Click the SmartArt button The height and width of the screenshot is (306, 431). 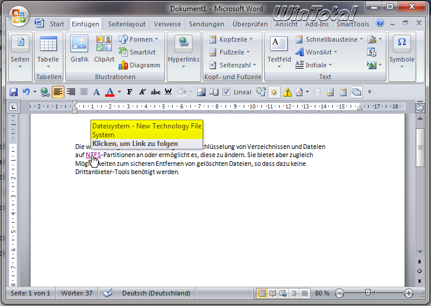click(137, 52)
